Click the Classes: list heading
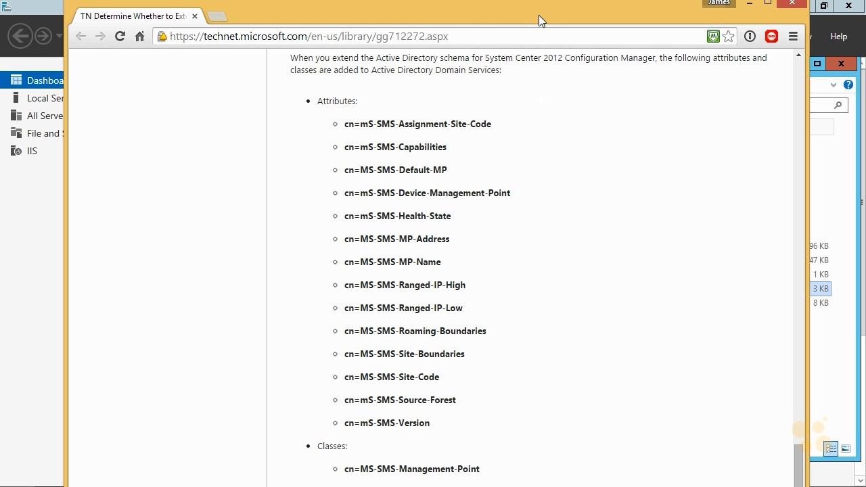The width and height of the screenshot is (866, 487). click(x=332, y=446)
